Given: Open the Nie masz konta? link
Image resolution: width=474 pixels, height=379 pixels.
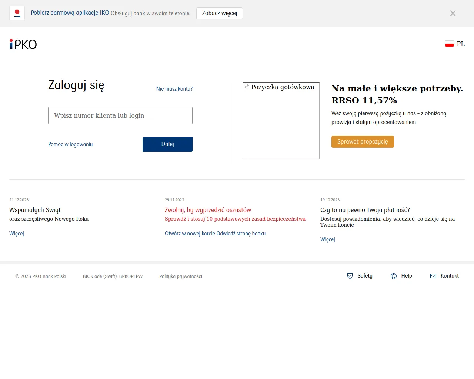Looking at the screenshot, I should 174,89.
